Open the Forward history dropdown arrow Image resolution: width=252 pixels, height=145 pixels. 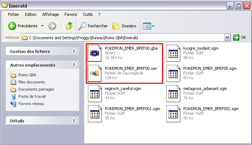point(60,26)
